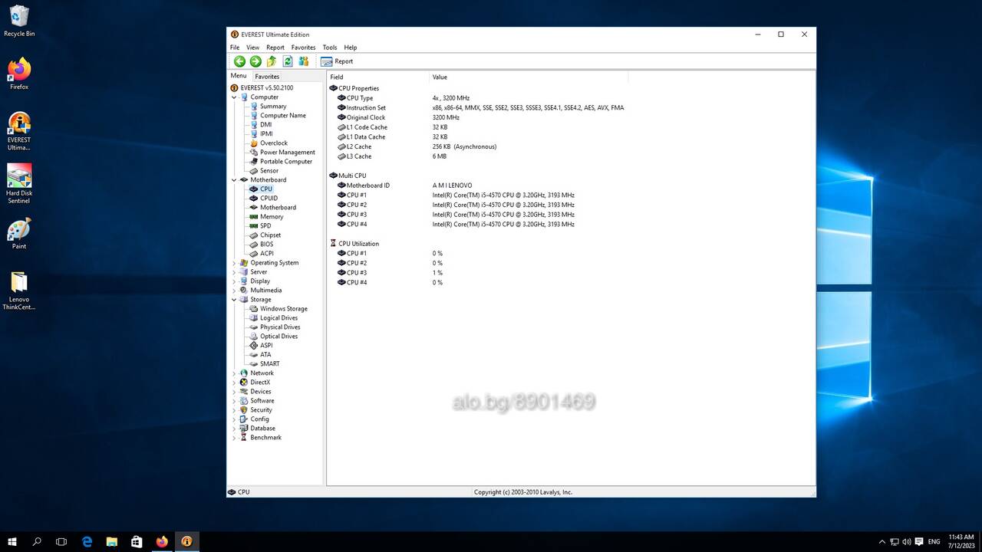Expand the Display tree node

point(235,281)
